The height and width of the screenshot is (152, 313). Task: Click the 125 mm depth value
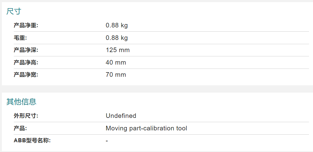pyautogui.click(x=118, y=50)
